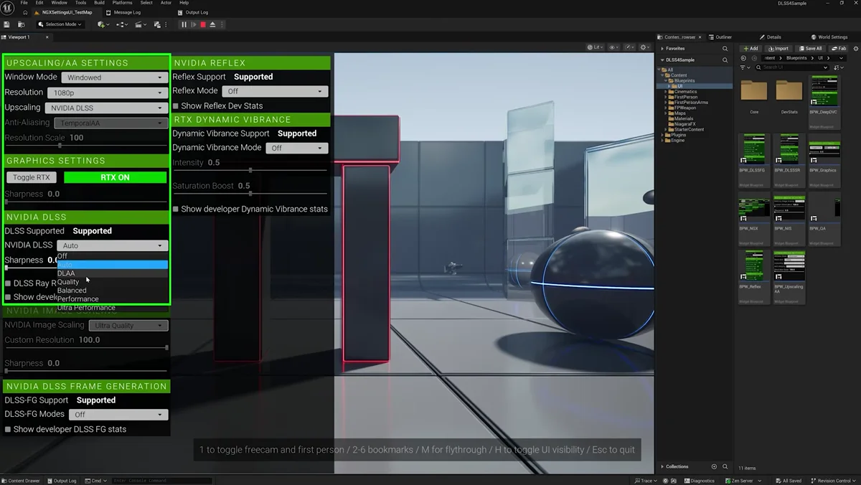This screenshot has width=861, height=485.
Task: Open the Content Browser filter icon menu
Action: click(x=745, y=67)
